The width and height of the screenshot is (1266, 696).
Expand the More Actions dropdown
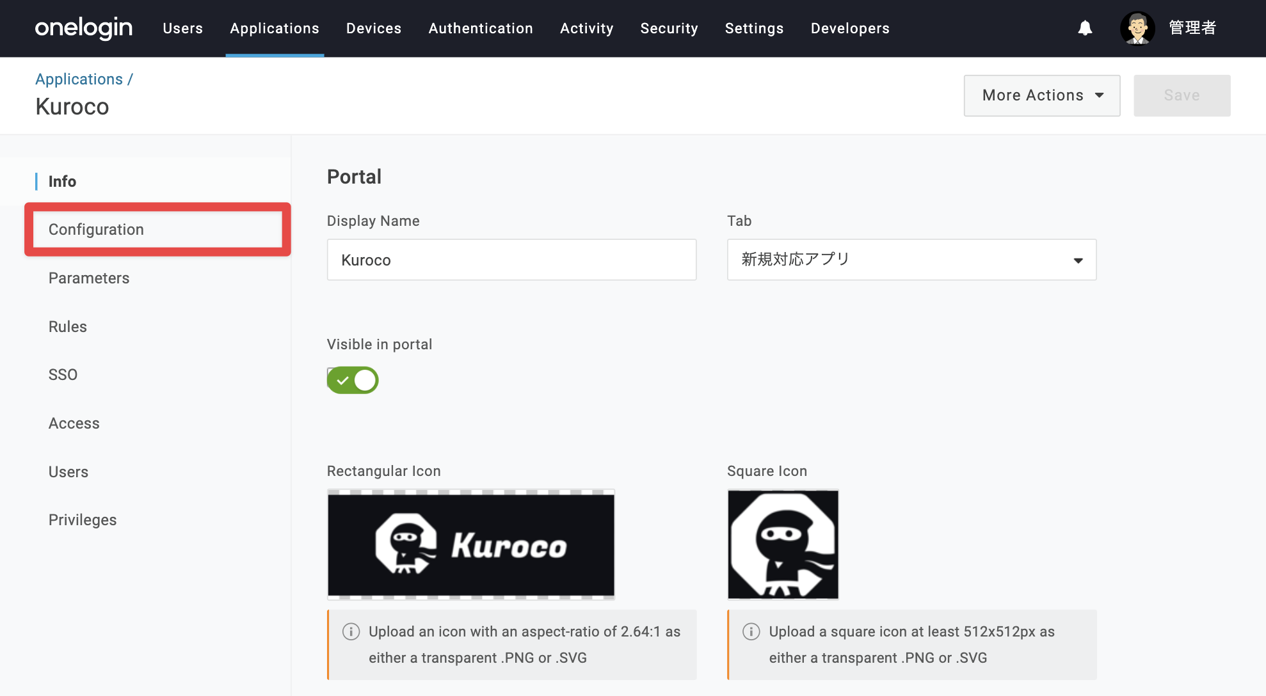point(1042,95)
